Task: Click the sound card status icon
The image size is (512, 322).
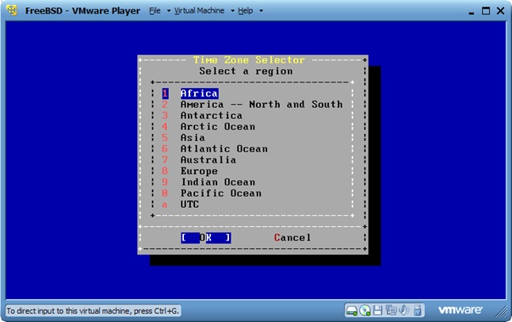Action: pyautogui.click(x=403, y=309)
